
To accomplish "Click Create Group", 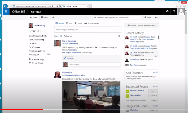I will (36, 63).
